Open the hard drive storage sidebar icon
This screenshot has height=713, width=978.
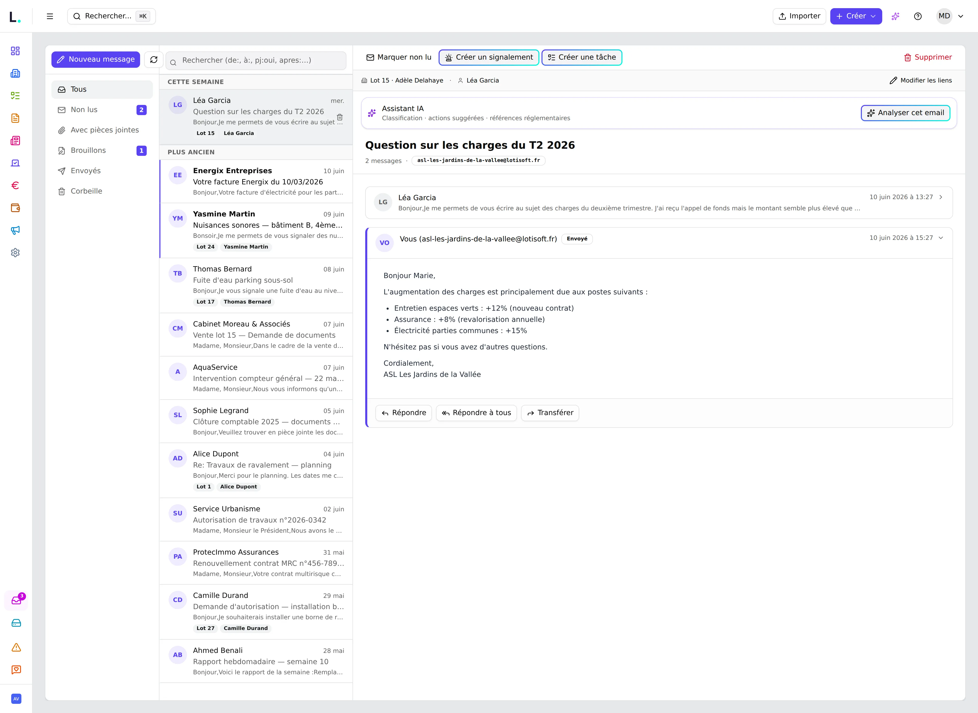point(16,623)
